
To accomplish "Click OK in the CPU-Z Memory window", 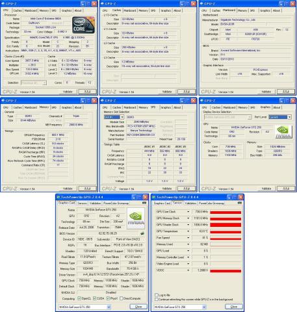I will [x=87, y=188].
